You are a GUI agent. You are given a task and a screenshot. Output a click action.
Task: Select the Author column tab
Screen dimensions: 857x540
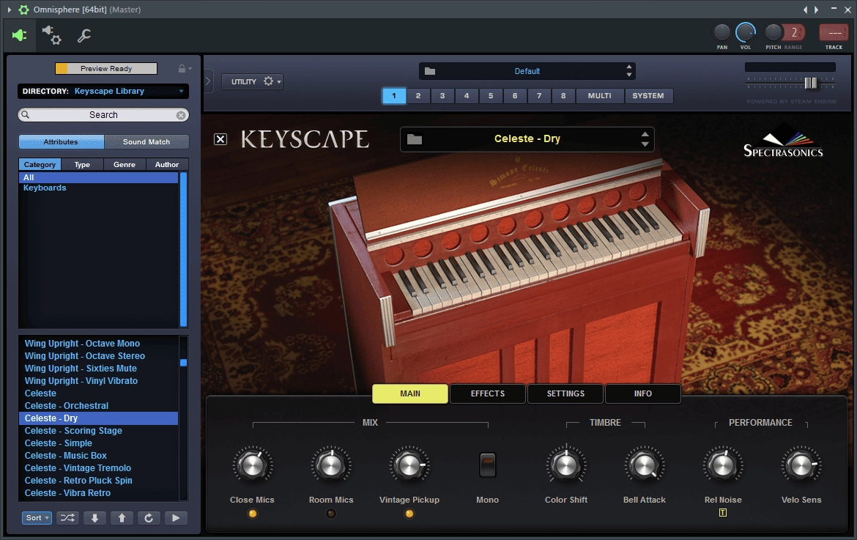pyautogui.click(x=167, y=165)
